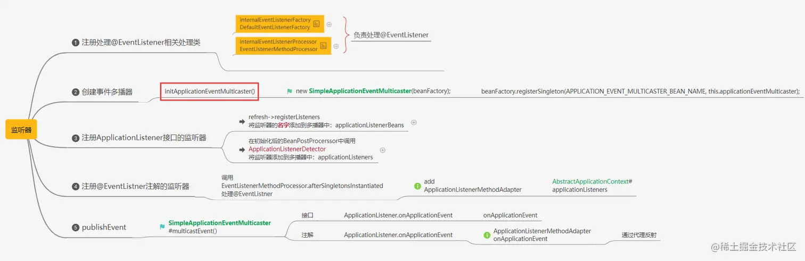
Task: Click number 1 badge of 注册处理@EventListener相关处理类
Action: click(x=76, y=43)
